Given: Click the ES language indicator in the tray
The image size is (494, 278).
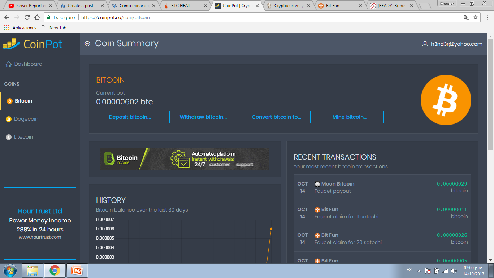Looking at the screenshot, I should (x=409, y=270).
